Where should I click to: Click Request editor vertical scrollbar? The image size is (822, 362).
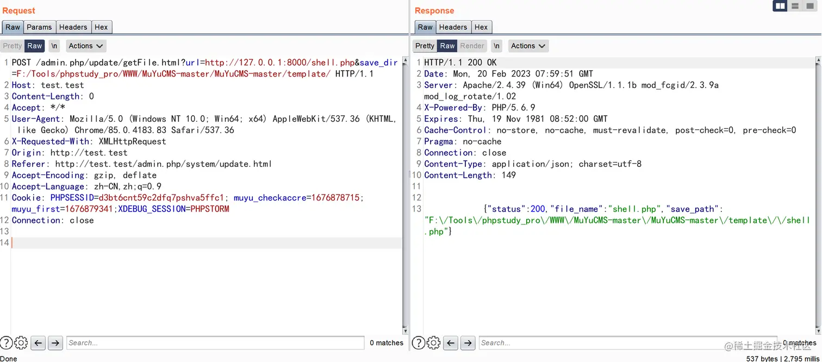(x=404, y=195)
